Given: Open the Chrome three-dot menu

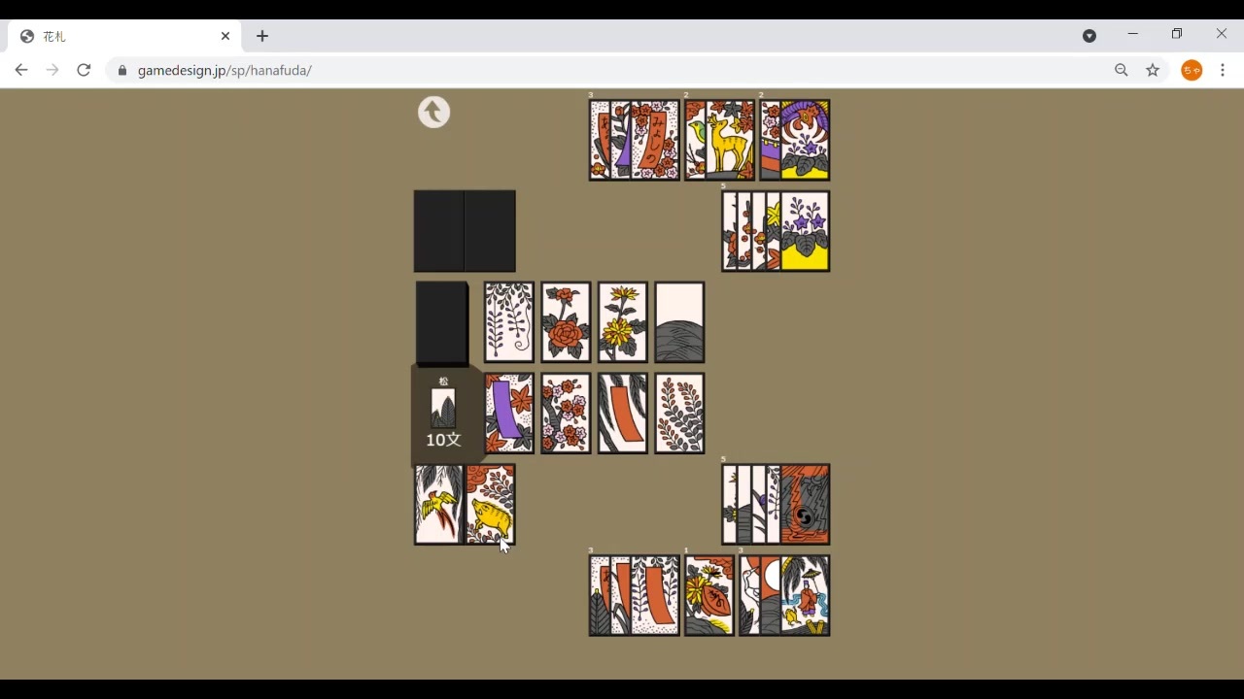Looking at the screenshot, I should click(x=1223, y=70).
